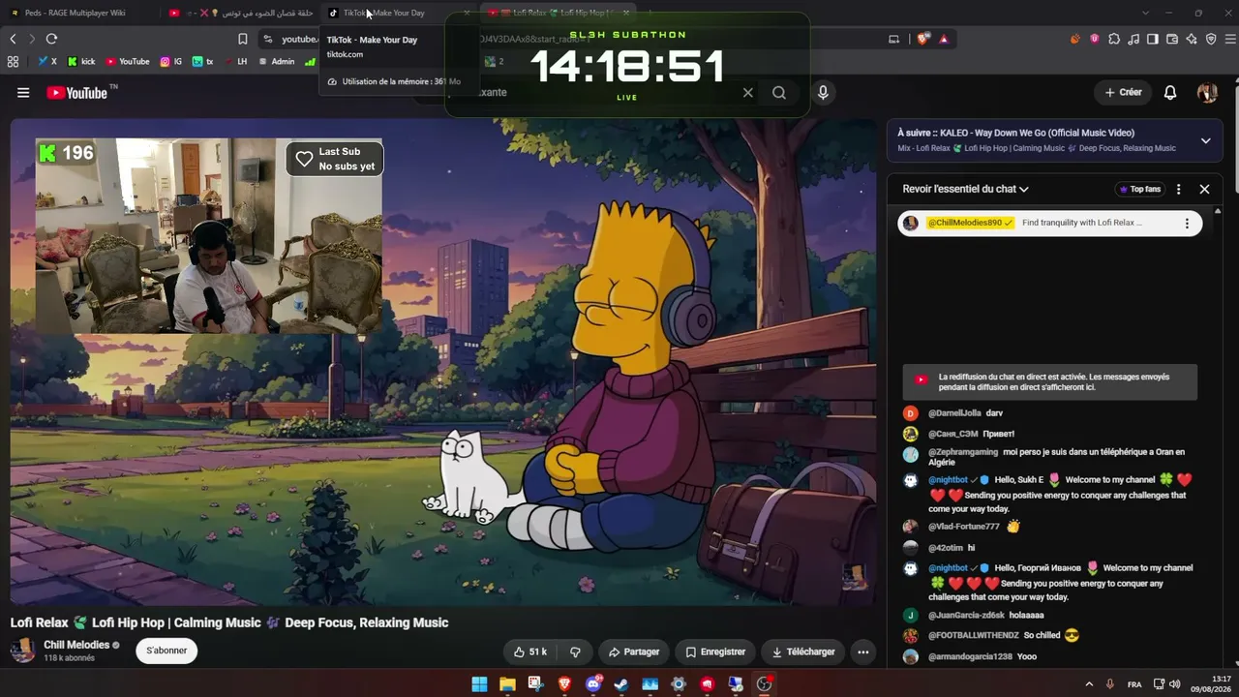Open the Brave Rewards triangle icon
This screenshot has width=1239, height=697.
[x=944, y=39]
